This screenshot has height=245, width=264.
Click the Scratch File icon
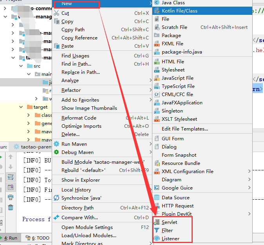click(x=157, y=27)
